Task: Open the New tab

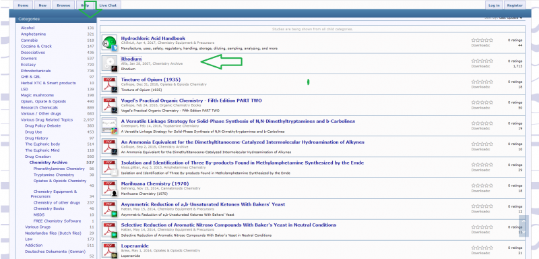Action: tap(42, 5)
